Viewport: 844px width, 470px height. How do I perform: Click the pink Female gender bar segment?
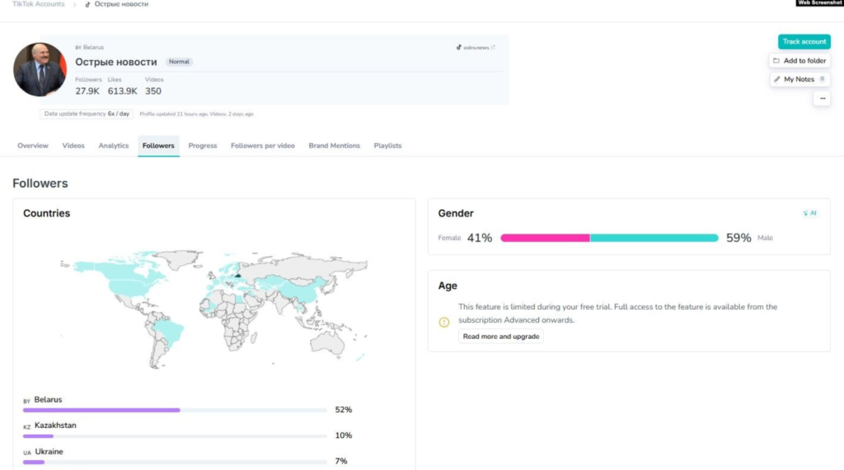(545, 238)
